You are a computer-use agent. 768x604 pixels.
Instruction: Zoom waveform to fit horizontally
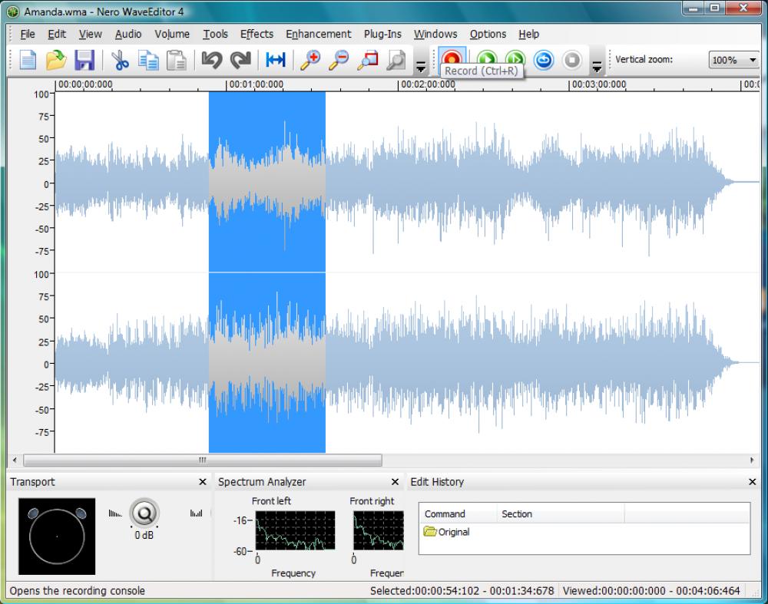[274, 60]
